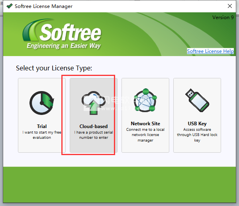
Task: Select the USB Key drive icon
Action: pyautogui.click(x=197, y=100)
